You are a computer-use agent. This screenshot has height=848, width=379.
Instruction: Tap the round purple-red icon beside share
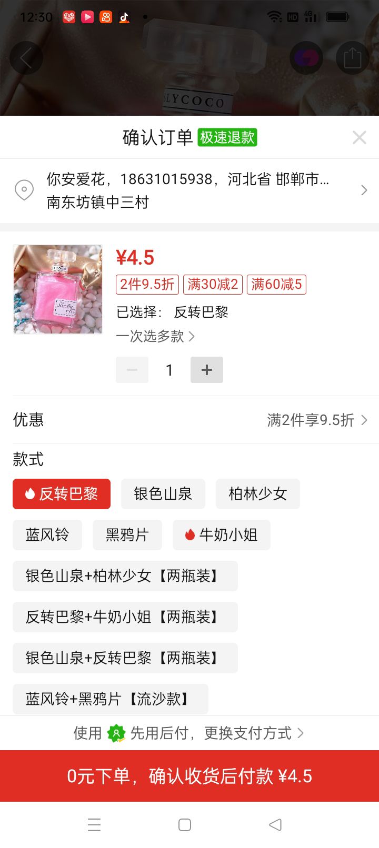click(306, 58)
